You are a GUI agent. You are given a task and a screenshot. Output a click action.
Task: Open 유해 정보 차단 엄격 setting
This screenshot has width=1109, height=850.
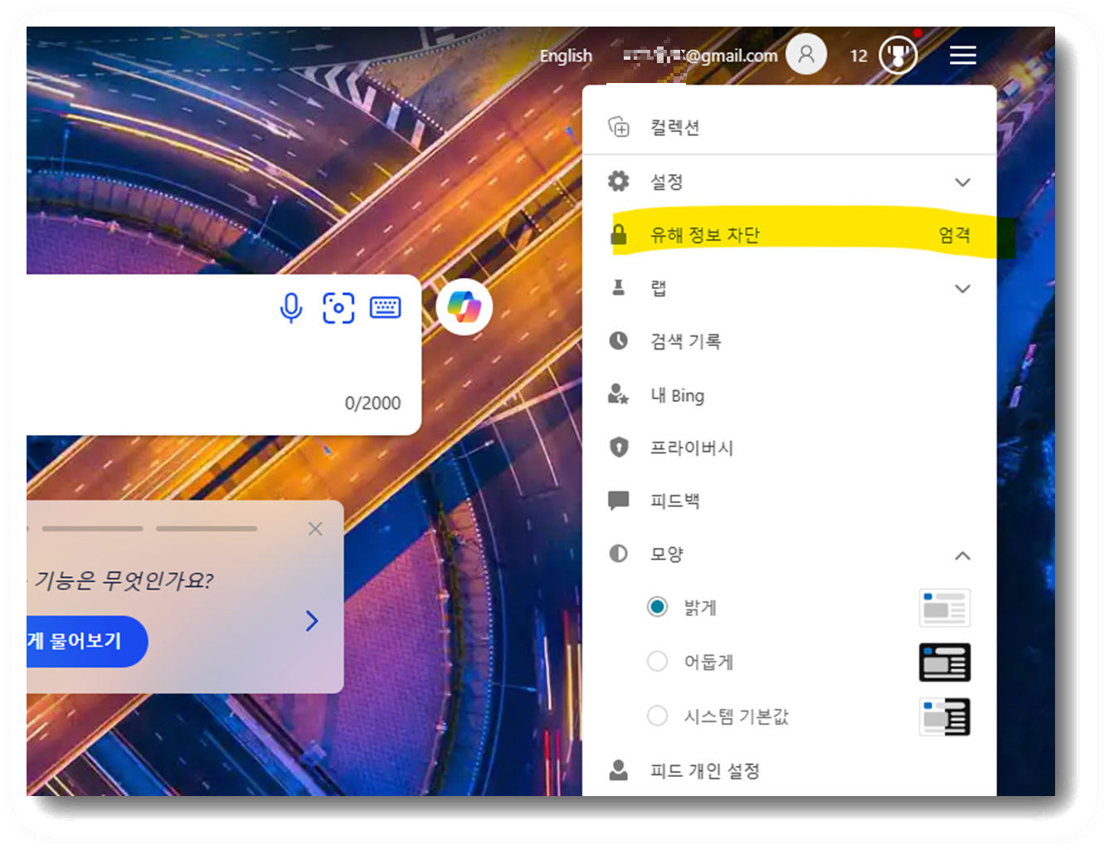790,234
